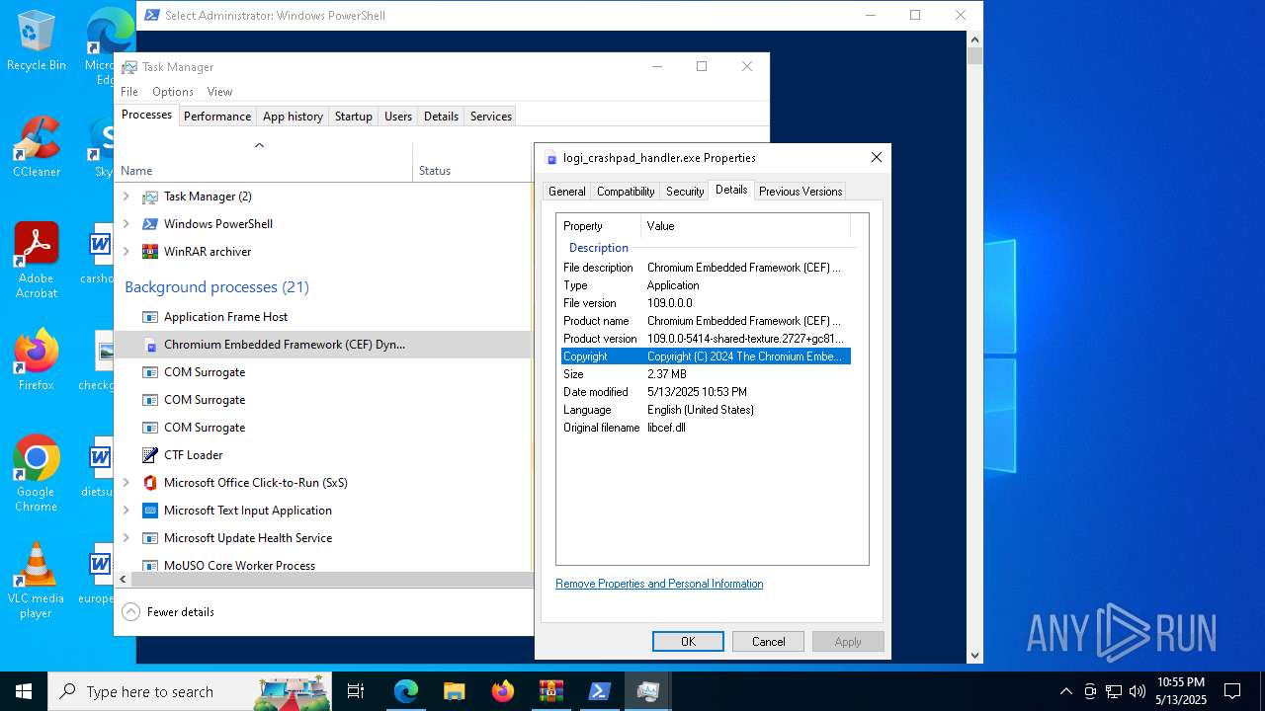Switch to Services tab
This screenshot has width=1265, height=711.
[x=491, y=117]
